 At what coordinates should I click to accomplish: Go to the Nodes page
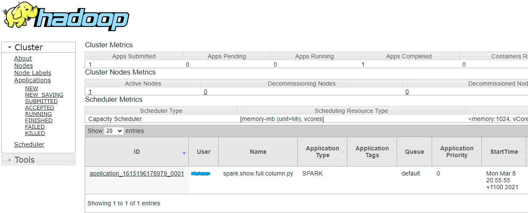(x=24, y=66)
